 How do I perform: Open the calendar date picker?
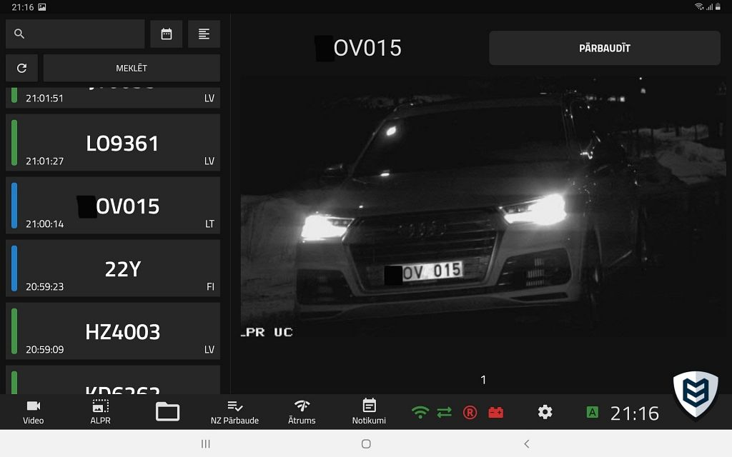pyautogui.click(x=166, y=34)
